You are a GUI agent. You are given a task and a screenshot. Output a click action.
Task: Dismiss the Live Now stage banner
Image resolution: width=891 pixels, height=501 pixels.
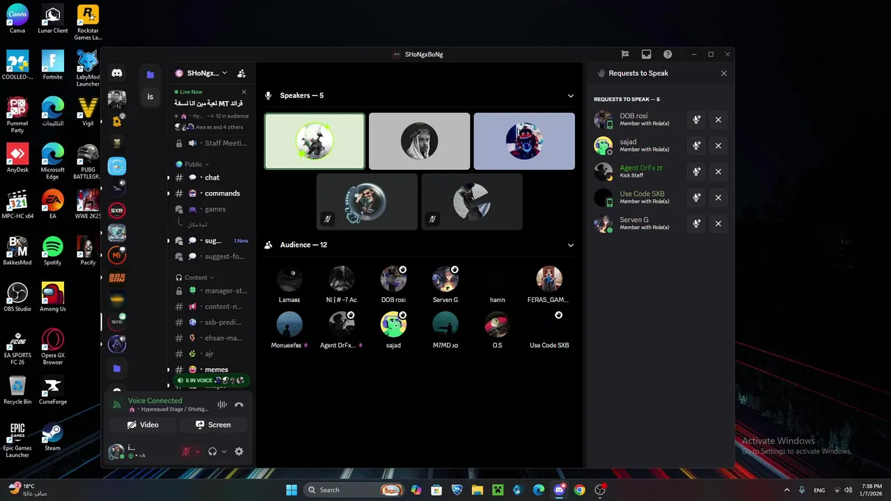tap(244, 92)
